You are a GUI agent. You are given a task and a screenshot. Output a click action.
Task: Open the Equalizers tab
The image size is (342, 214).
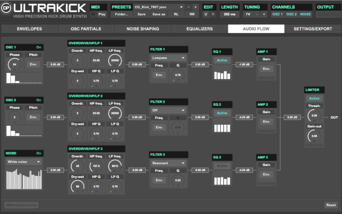pos(199,29)
